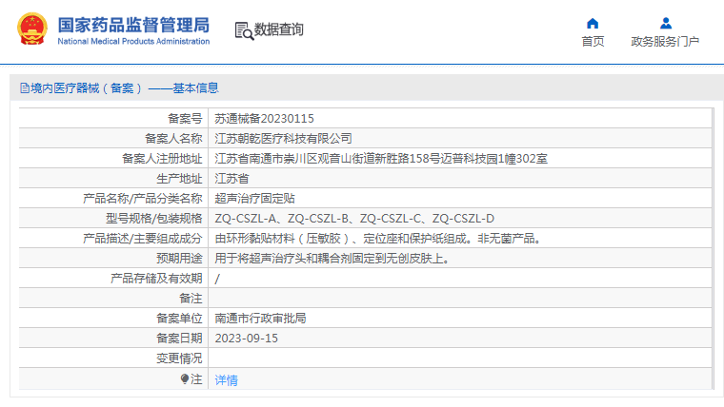Click the 产品描述/主要组成成分 label

point(142,239)
